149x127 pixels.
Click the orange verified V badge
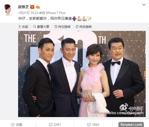point(32,7)
